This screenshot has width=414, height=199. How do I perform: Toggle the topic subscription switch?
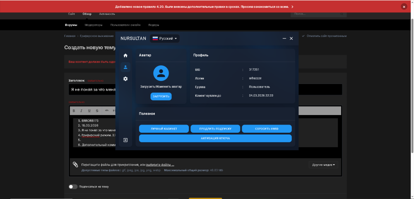[73, 187]
